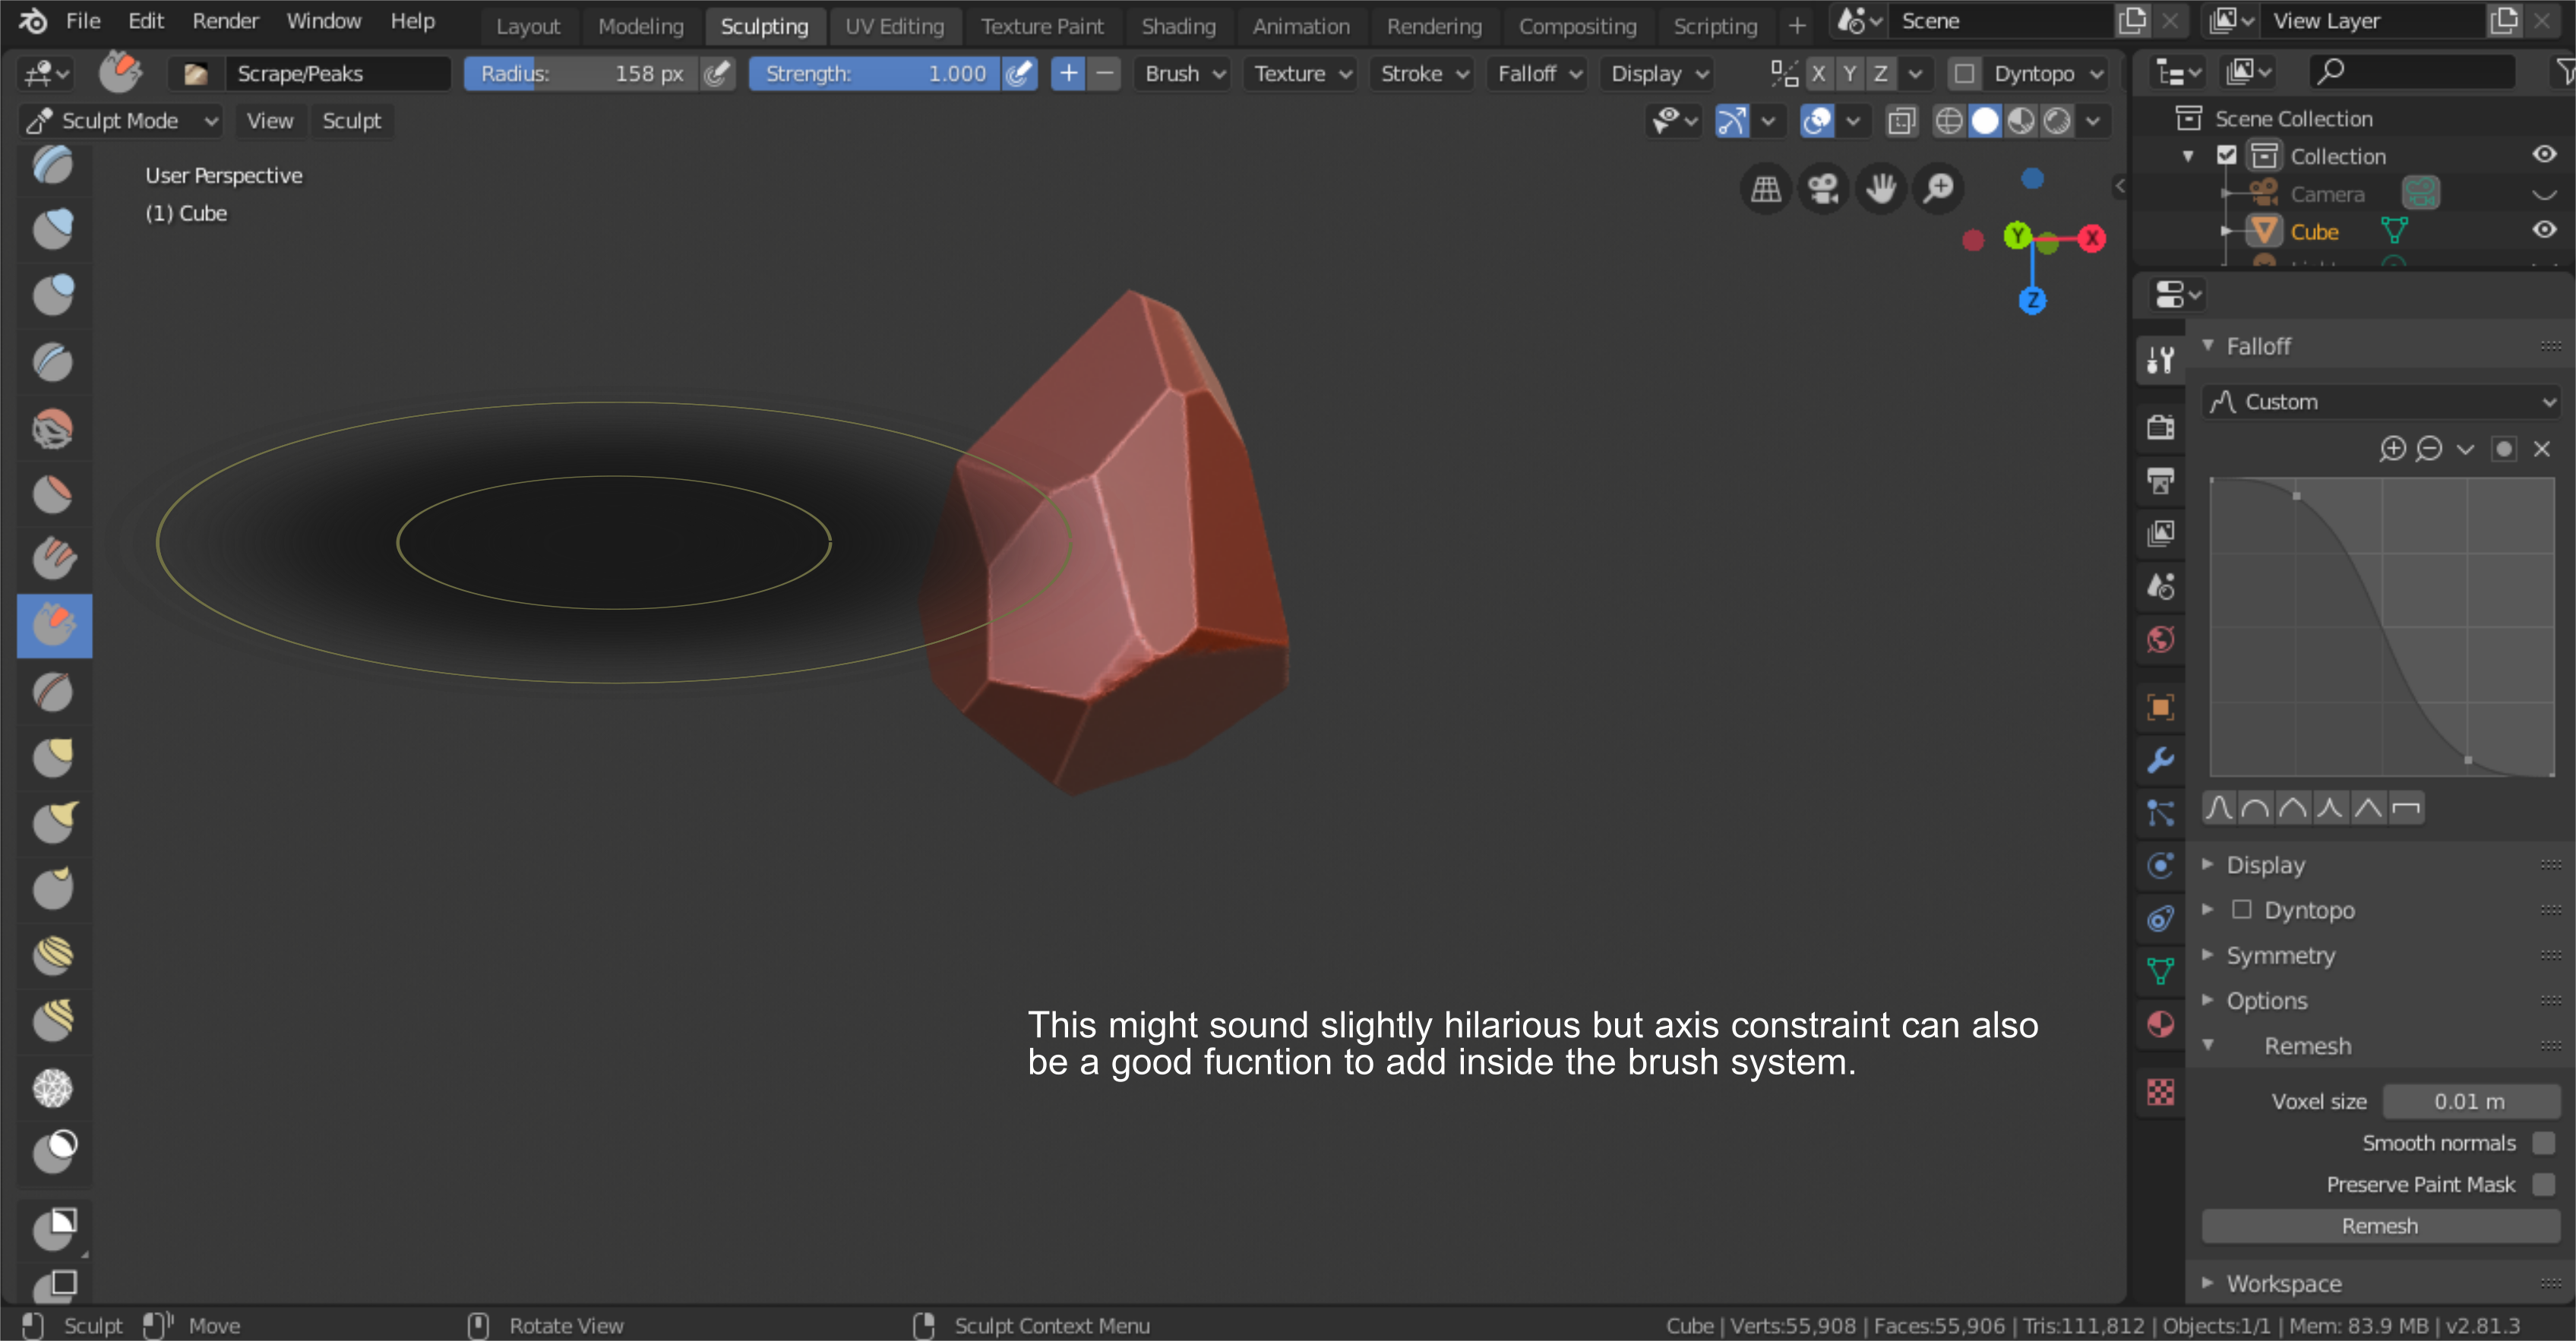Select the Scrape/Peaks brush tool
Viewport: 2576px width, 1341px height.
pos(54,626)
